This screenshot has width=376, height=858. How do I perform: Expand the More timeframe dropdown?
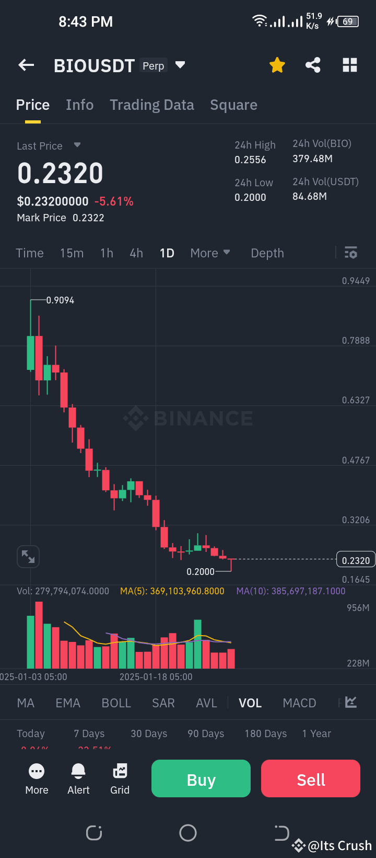coord(210,253)
